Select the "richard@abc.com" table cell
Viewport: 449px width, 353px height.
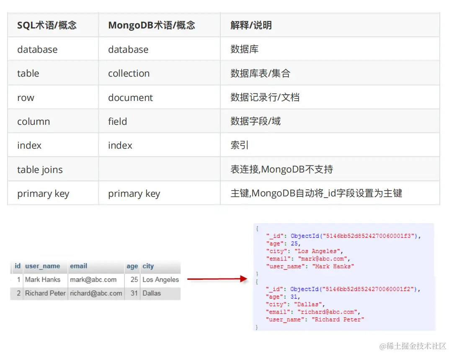[x=96, y=293]
